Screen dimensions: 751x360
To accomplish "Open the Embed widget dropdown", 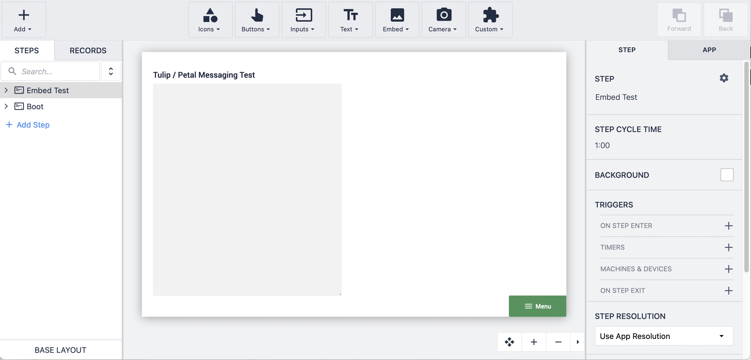I will (397, 20).
